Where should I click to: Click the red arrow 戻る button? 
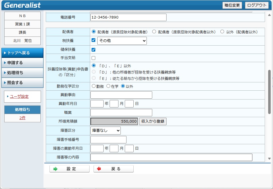[114, 169]
